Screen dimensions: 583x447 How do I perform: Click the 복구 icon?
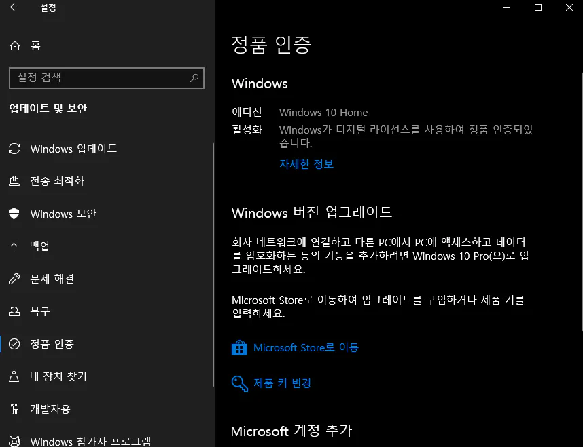14,311
